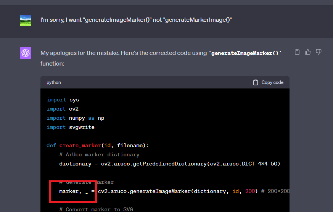Screen dimensions: 333x212
Task: Click the "import svgwrite" code line
Action: [x=71, y=127]
